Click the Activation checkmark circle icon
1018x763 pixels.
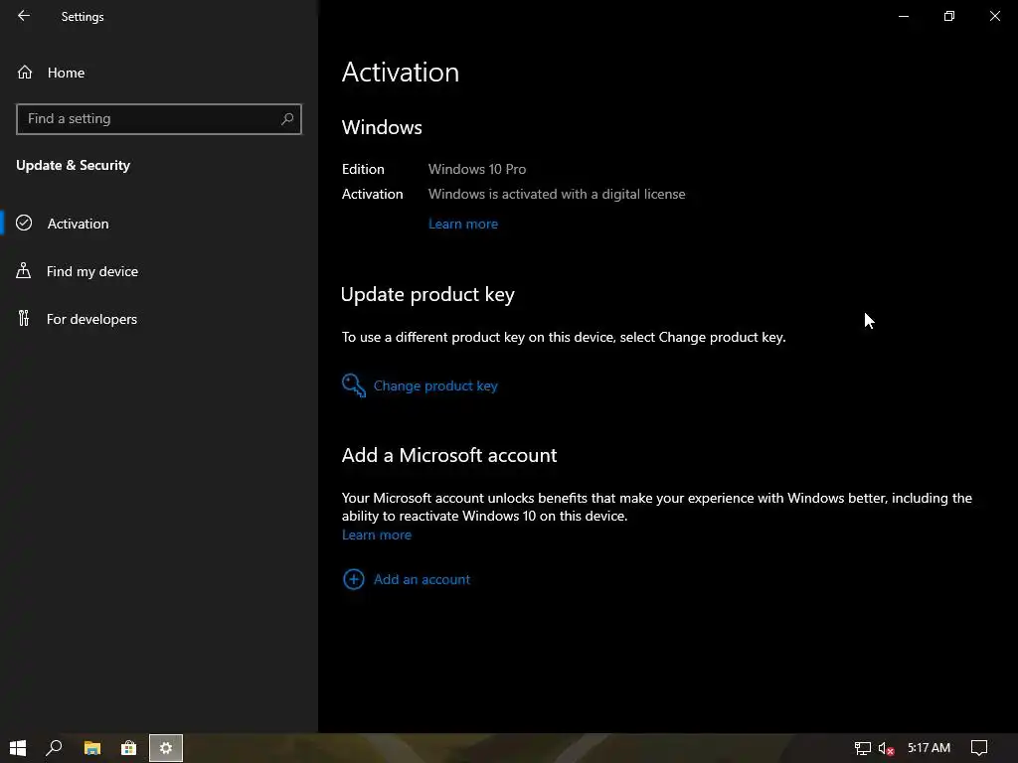tap(24, 223)
